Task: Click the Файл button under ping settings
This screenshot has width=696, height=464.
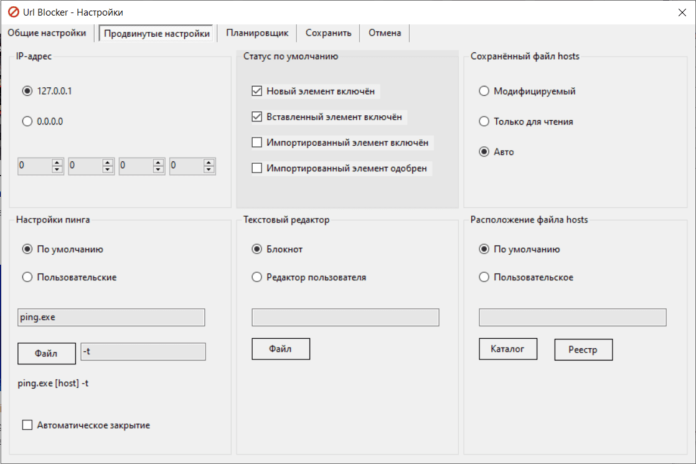Action: (46, 353)
